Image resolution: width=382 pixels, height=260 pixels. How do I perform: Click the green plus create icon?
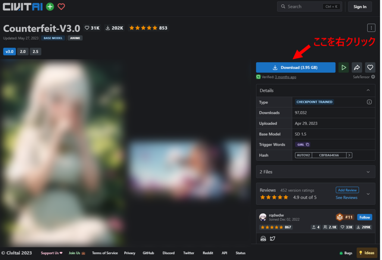[x=50, y=6]
